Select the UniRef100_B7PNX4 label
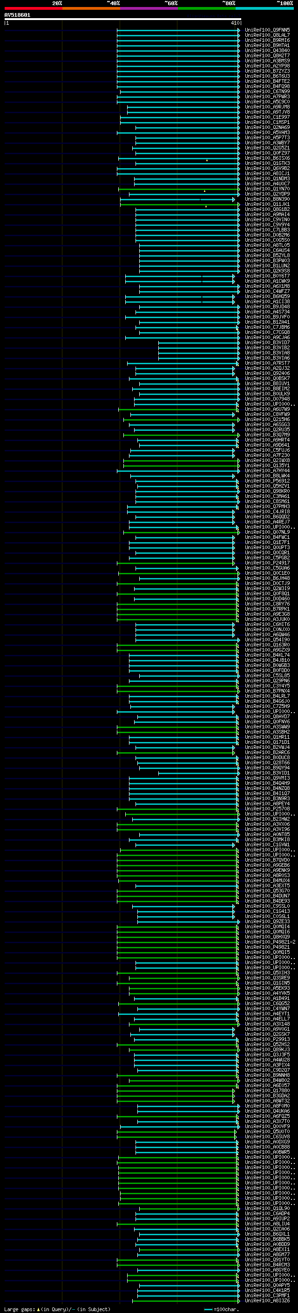 coord(267,691)
